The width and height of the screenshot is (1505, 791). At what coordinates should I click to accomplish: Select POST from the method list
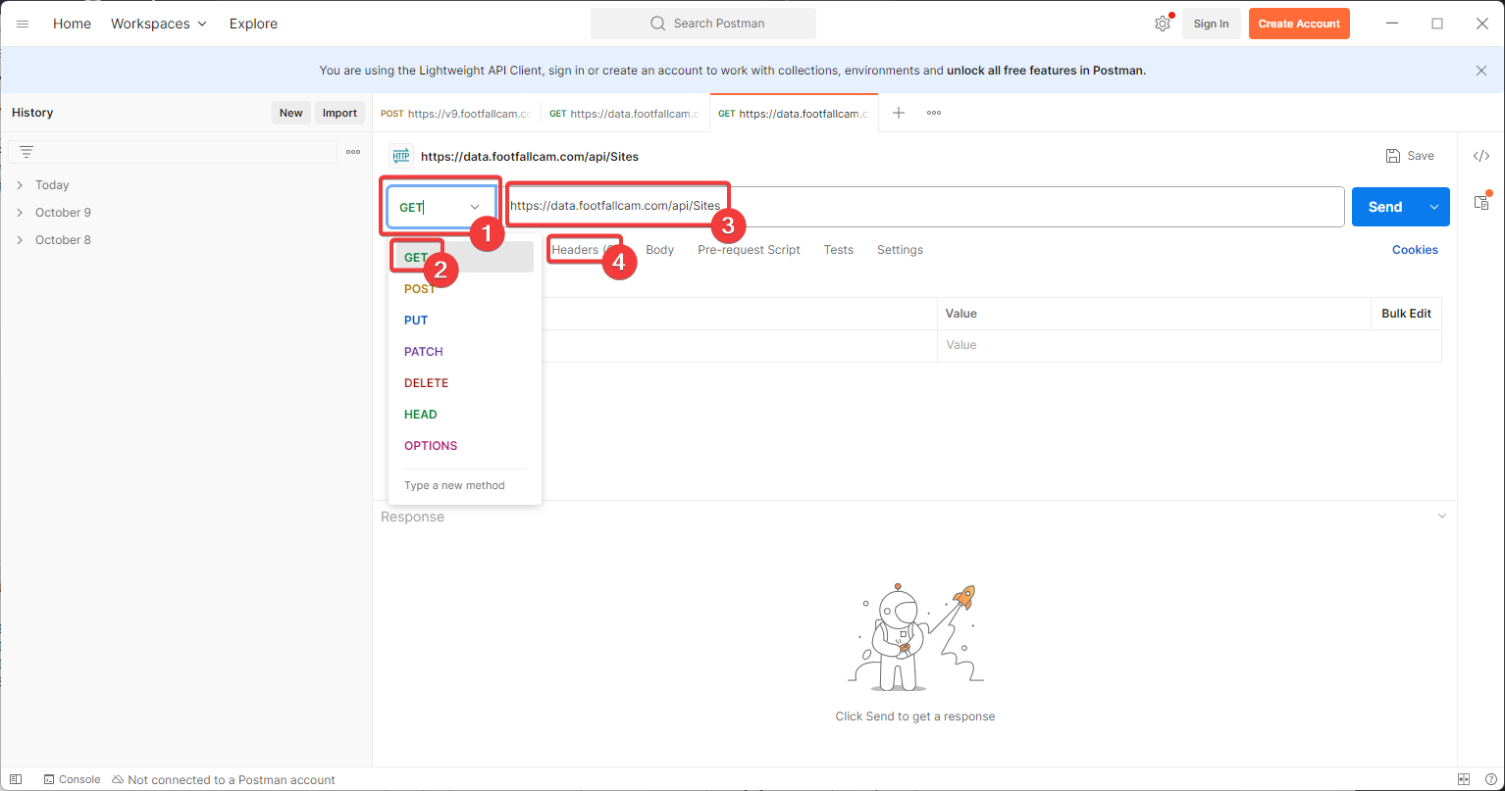point(420,289)
